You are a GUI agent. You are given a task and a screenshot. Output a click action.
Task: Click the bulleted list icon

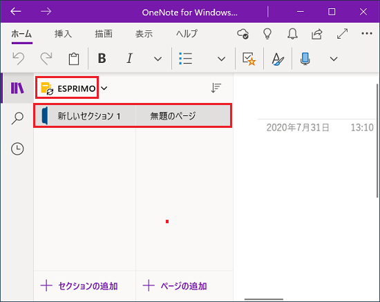point(185,59)
